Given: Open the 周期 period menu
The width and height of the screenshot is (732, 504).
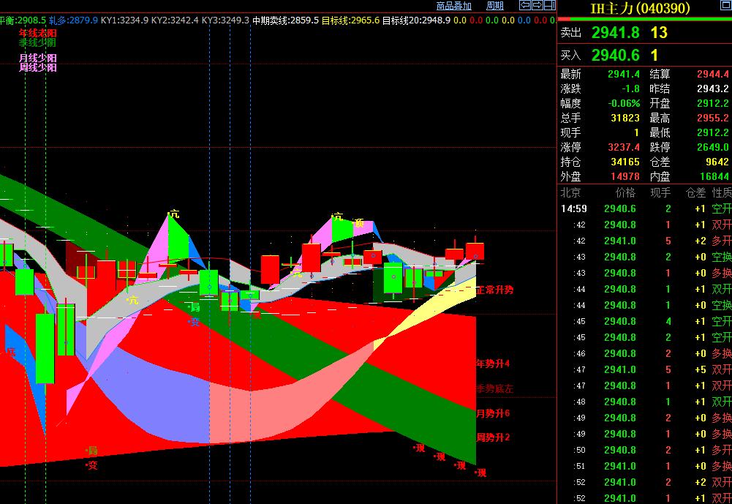Looking at the screenshot, I should point(495,6).
